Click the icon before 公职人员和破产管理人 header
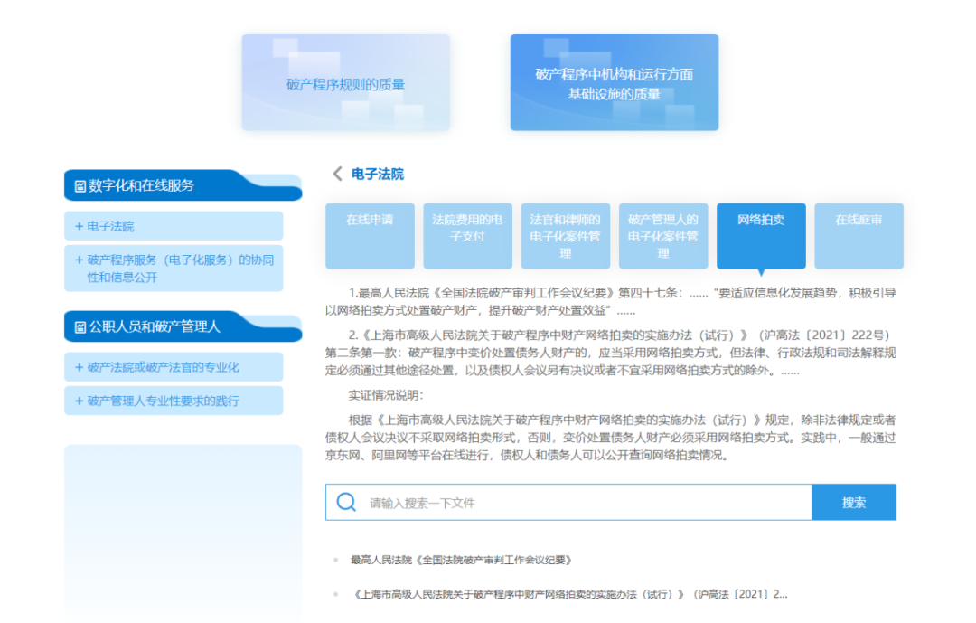This screenshot has width=976, height=623. click(x=80, y=326)
